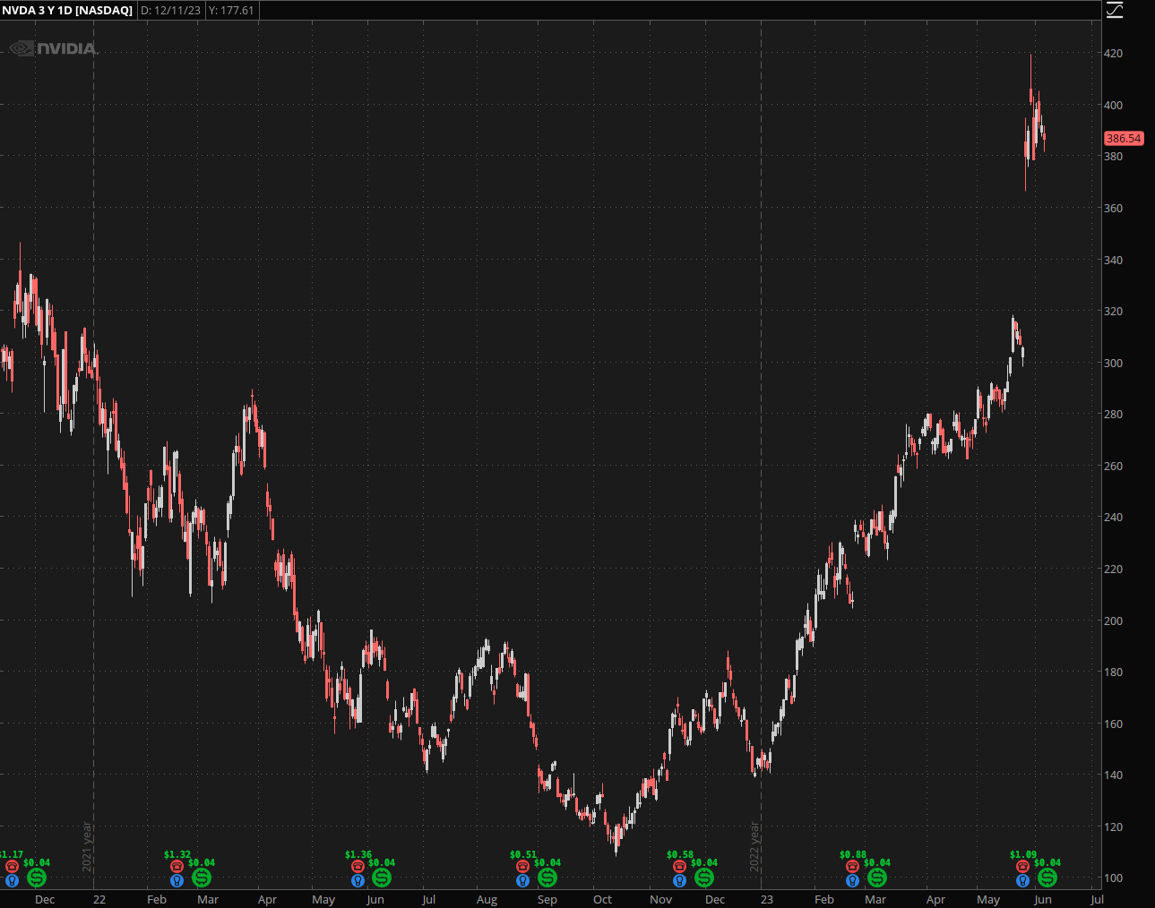Open the green dividend icon before Mar 2022
The height and width of the screenshot is (908, 1155).
coord(202,878)
